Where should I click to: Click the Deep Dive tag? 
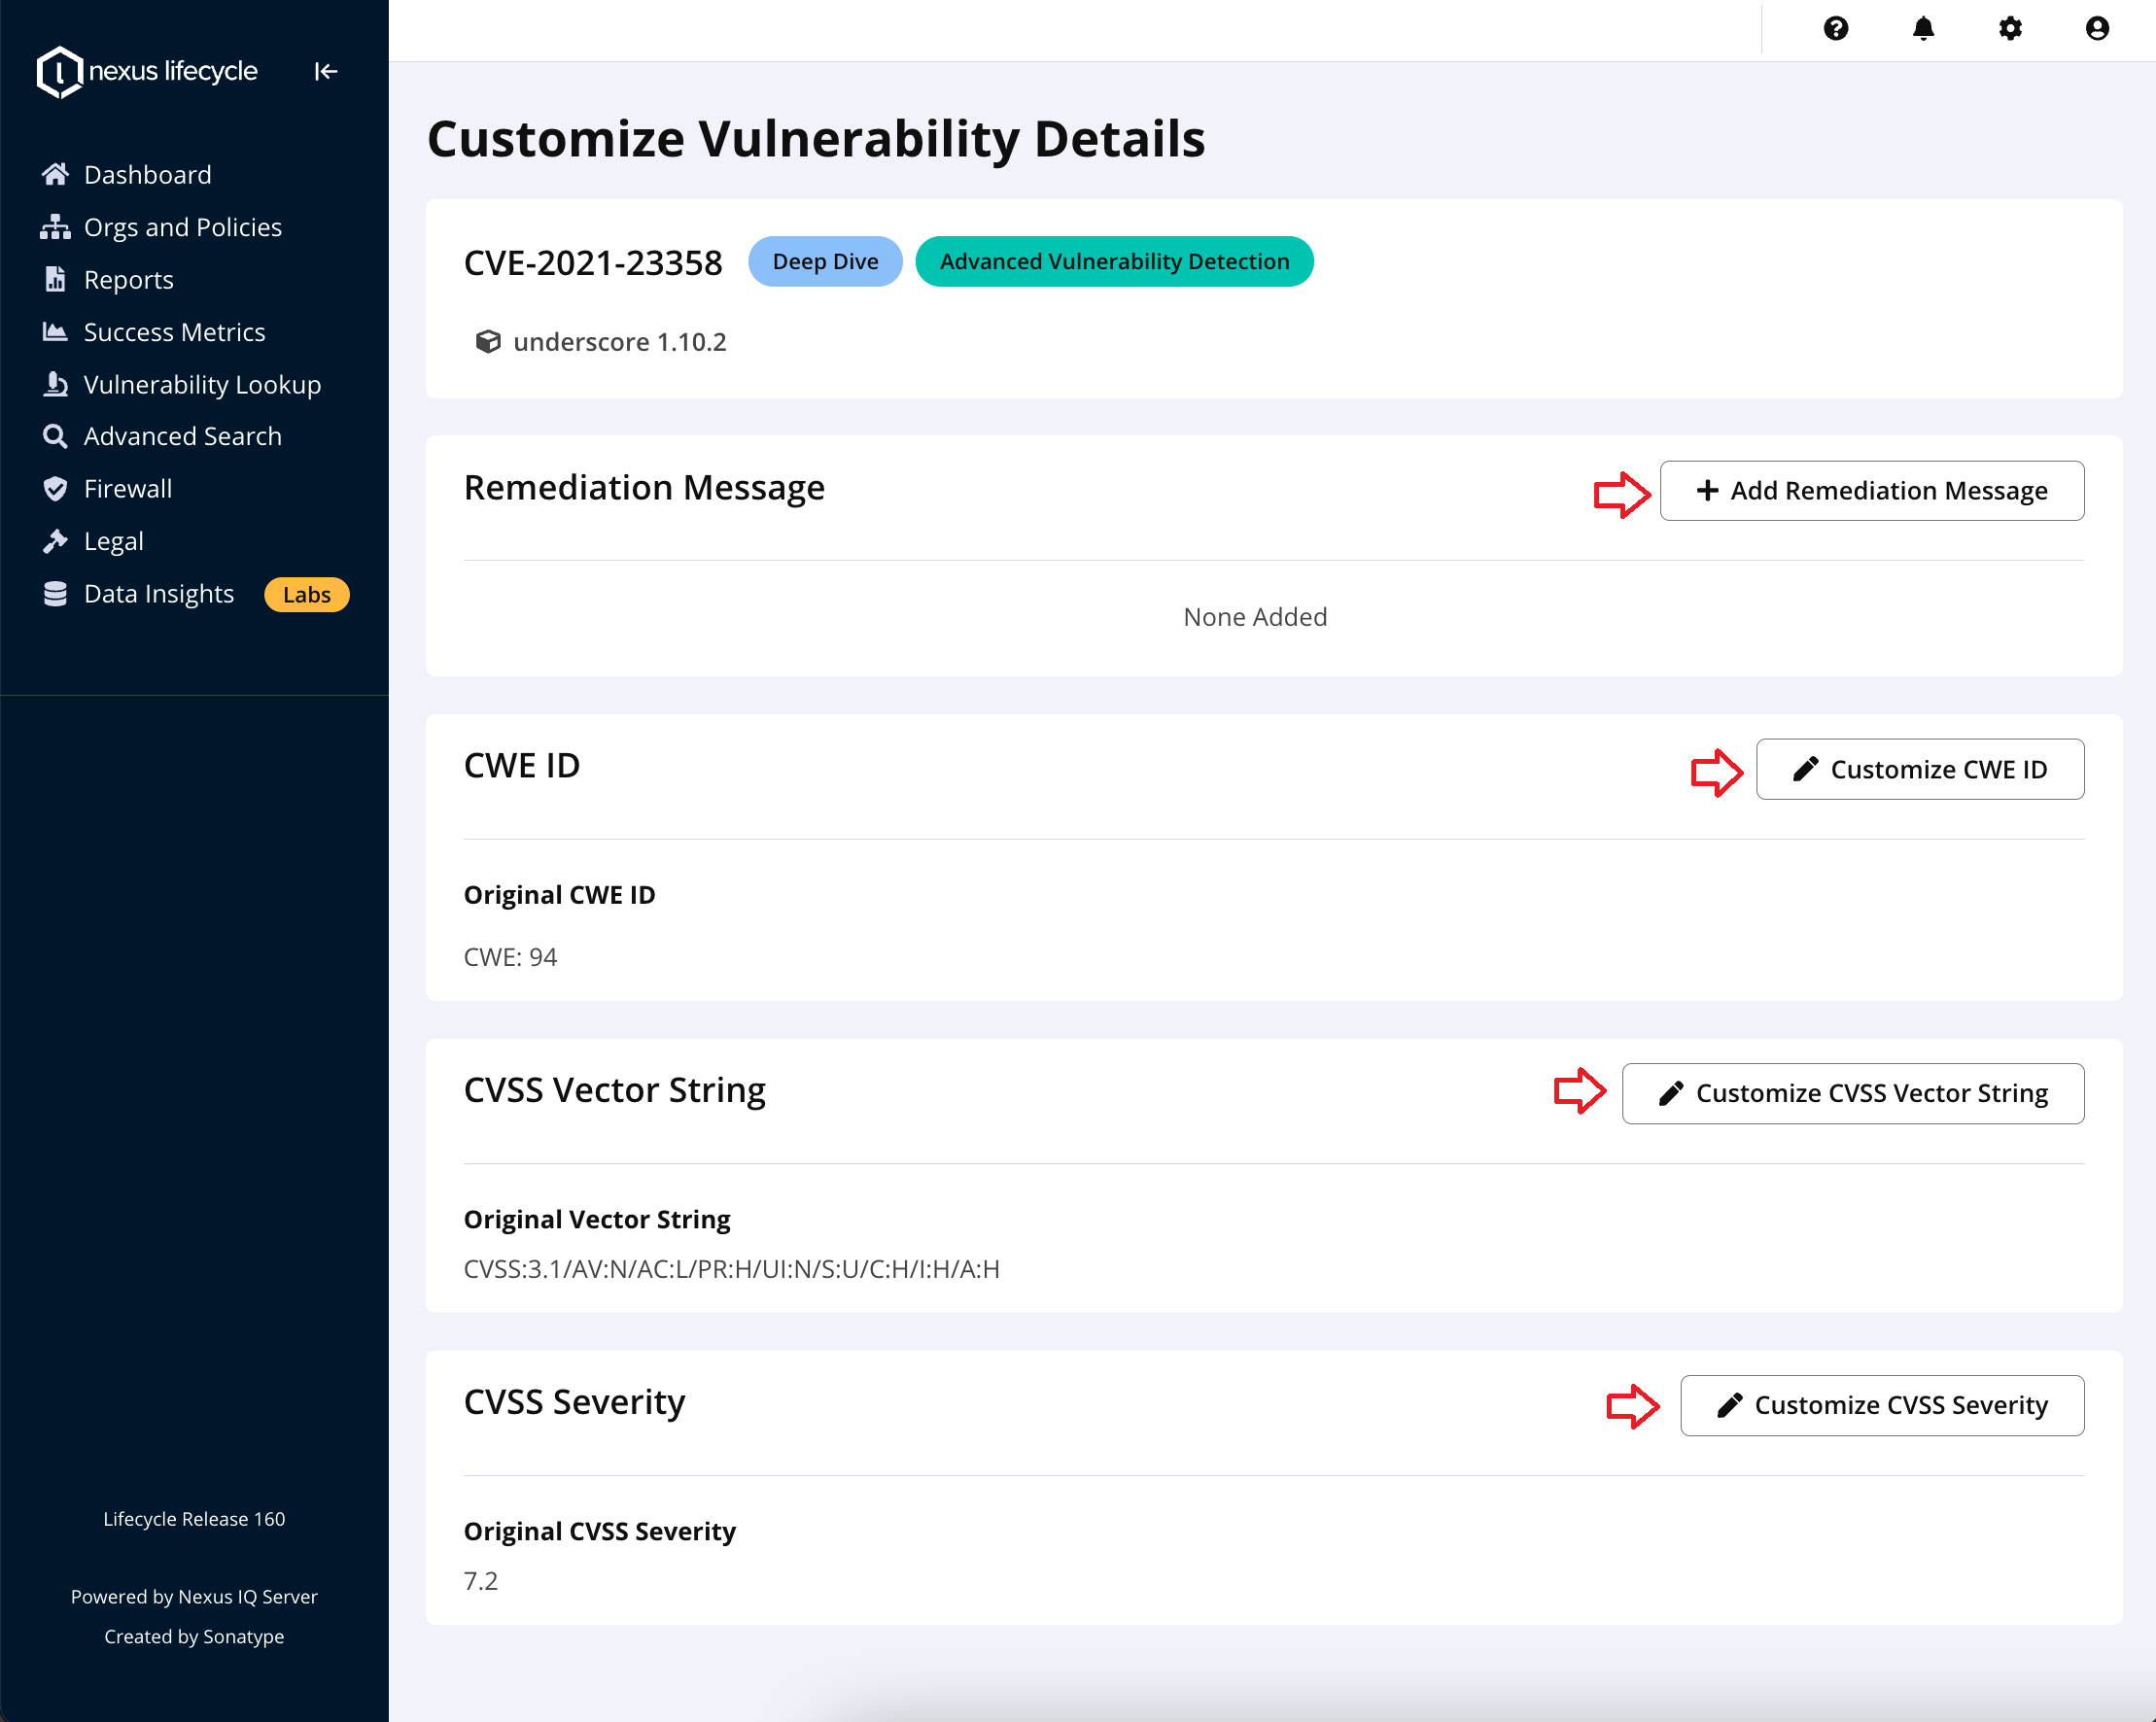pos(825,261)
